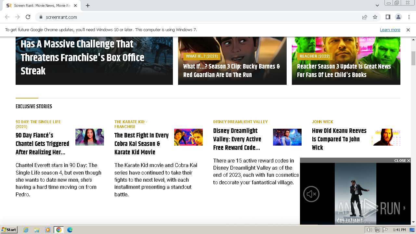Click the John Wick category label
The height and width of the screenshot is (234, 416).
(322, 122)
